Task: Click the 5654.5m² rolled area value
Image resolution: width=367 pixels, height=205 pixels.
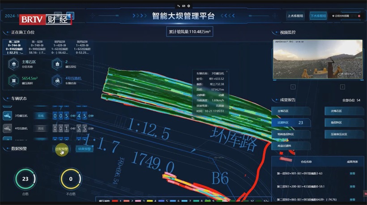Action: pos(30,78)
